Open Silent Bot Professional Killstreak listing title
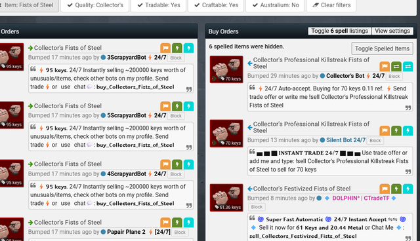Screen dimensions: 420x241 click(311, 127)
